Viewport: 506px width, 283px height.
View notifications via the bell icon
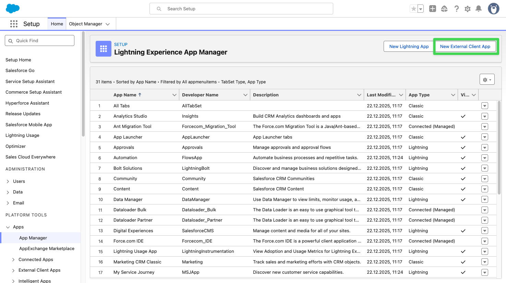tap(479, 9)
